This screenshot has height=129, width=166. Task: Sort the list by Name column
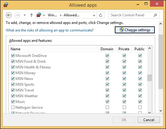[x=53, y=49]
